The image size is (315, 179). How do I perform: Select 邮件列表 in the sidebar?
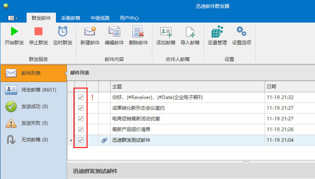pyautogui.click(x=34, y=73)
